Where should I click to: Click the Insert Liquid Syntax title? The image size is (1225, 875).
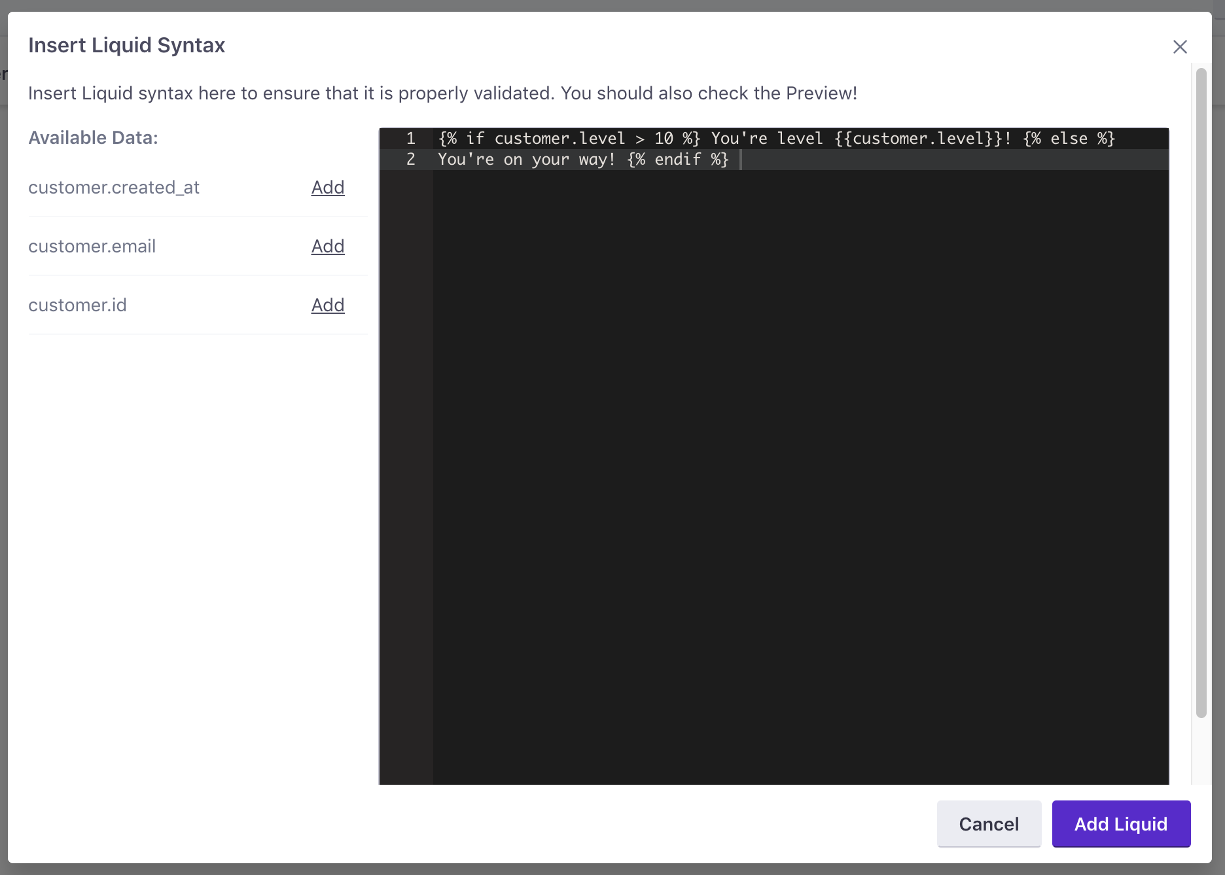tap(126, 45)
